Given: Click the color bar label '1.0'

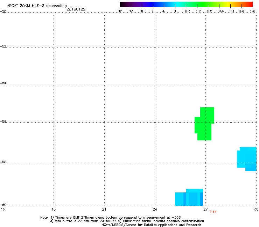Looking at the screenshot, I should tap(253, 11).
